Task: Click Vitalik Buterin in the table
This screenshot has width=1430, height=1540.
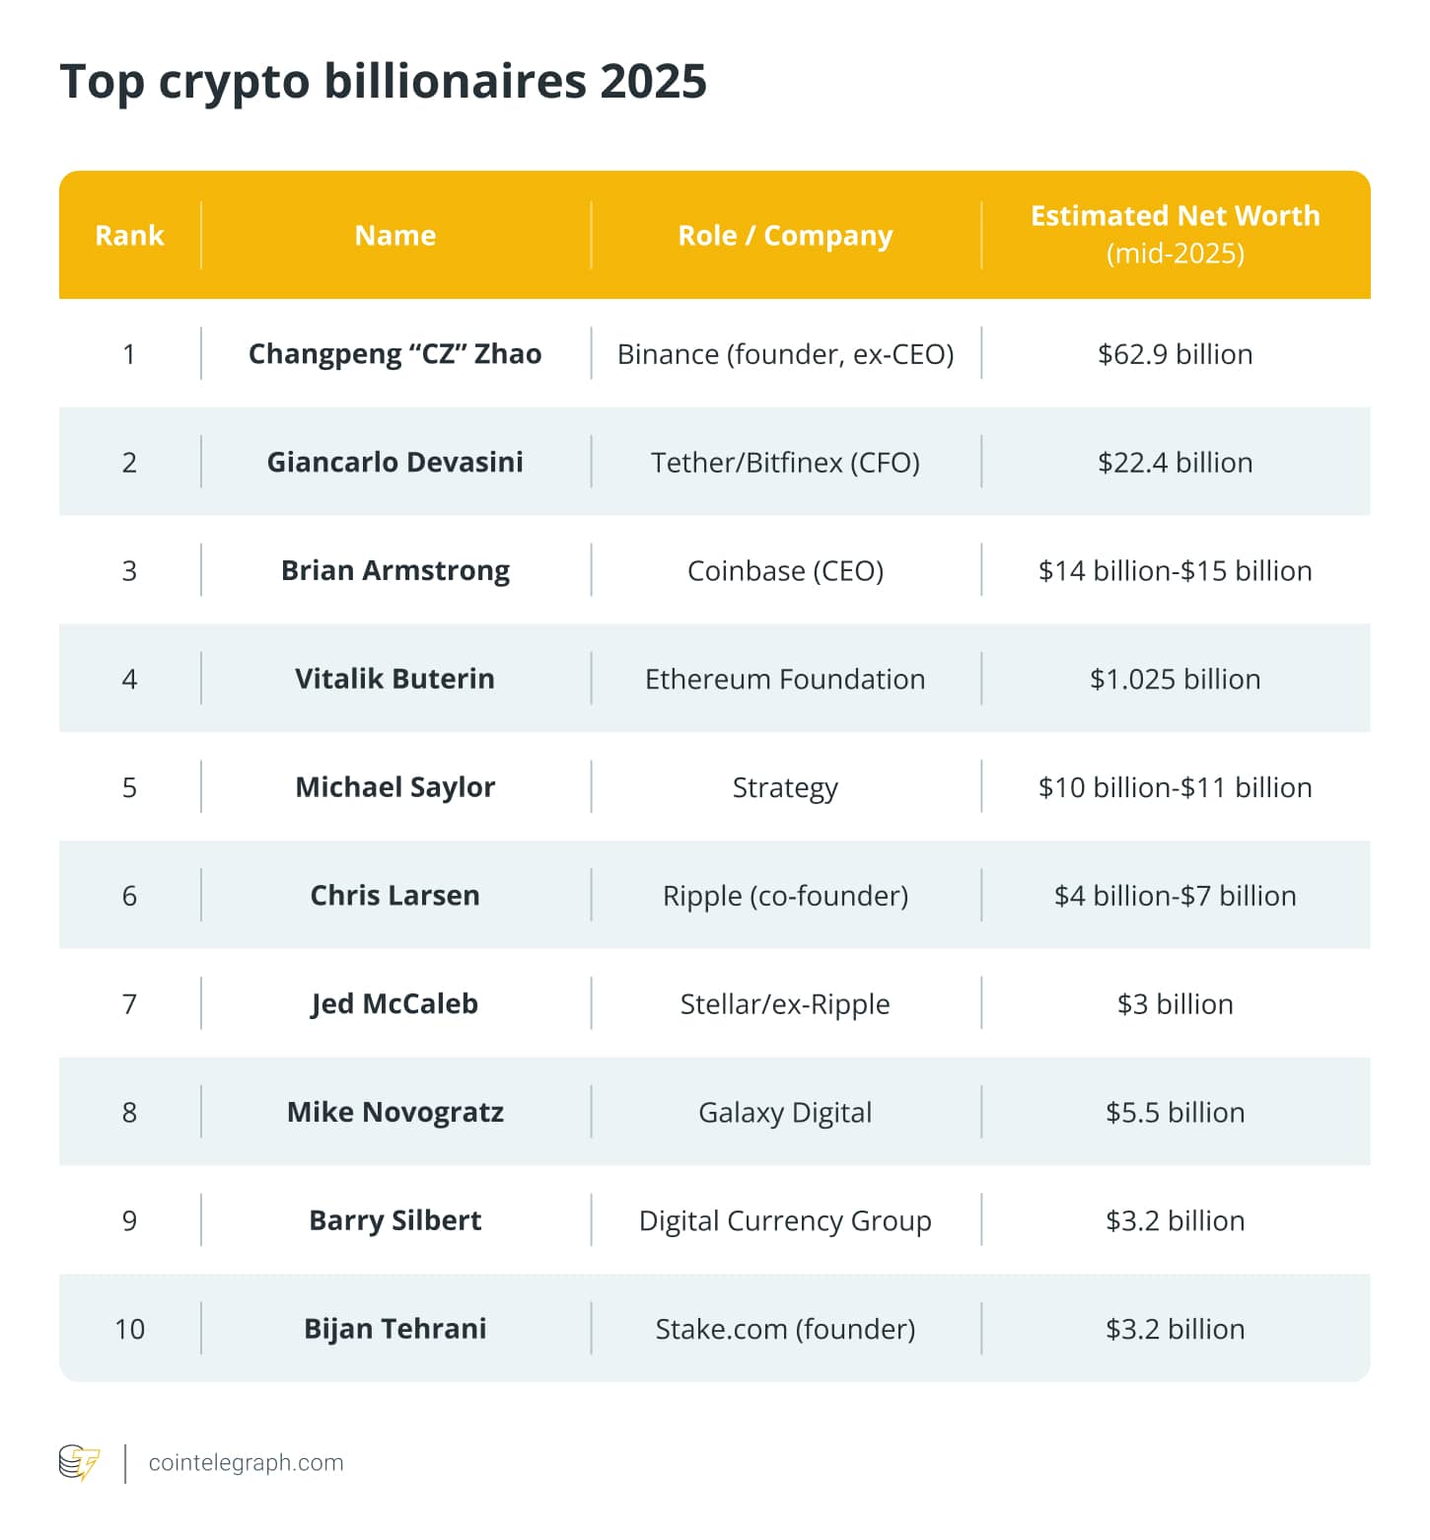Action: click(394, 679)
